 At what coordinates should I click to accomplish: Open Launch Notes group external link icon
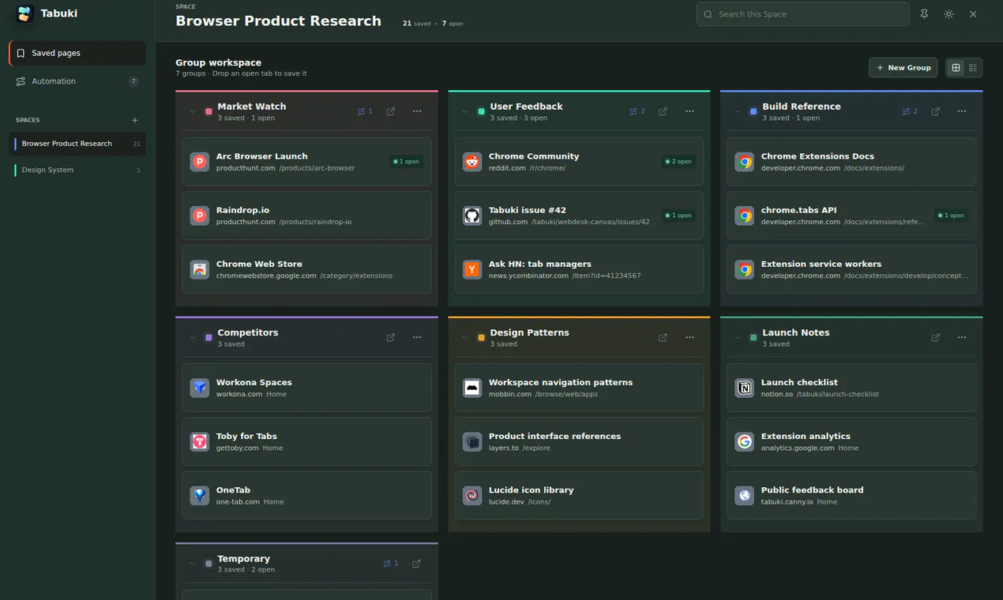coord(935,337)
